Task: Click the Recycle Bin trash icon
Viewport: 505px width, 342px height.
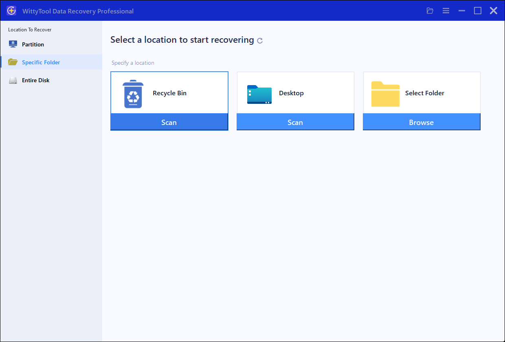Action: coord(134,93)
